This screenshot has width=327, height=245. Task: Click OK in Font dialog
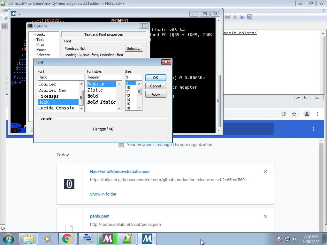pyautogui.click(x=156, y=78)
